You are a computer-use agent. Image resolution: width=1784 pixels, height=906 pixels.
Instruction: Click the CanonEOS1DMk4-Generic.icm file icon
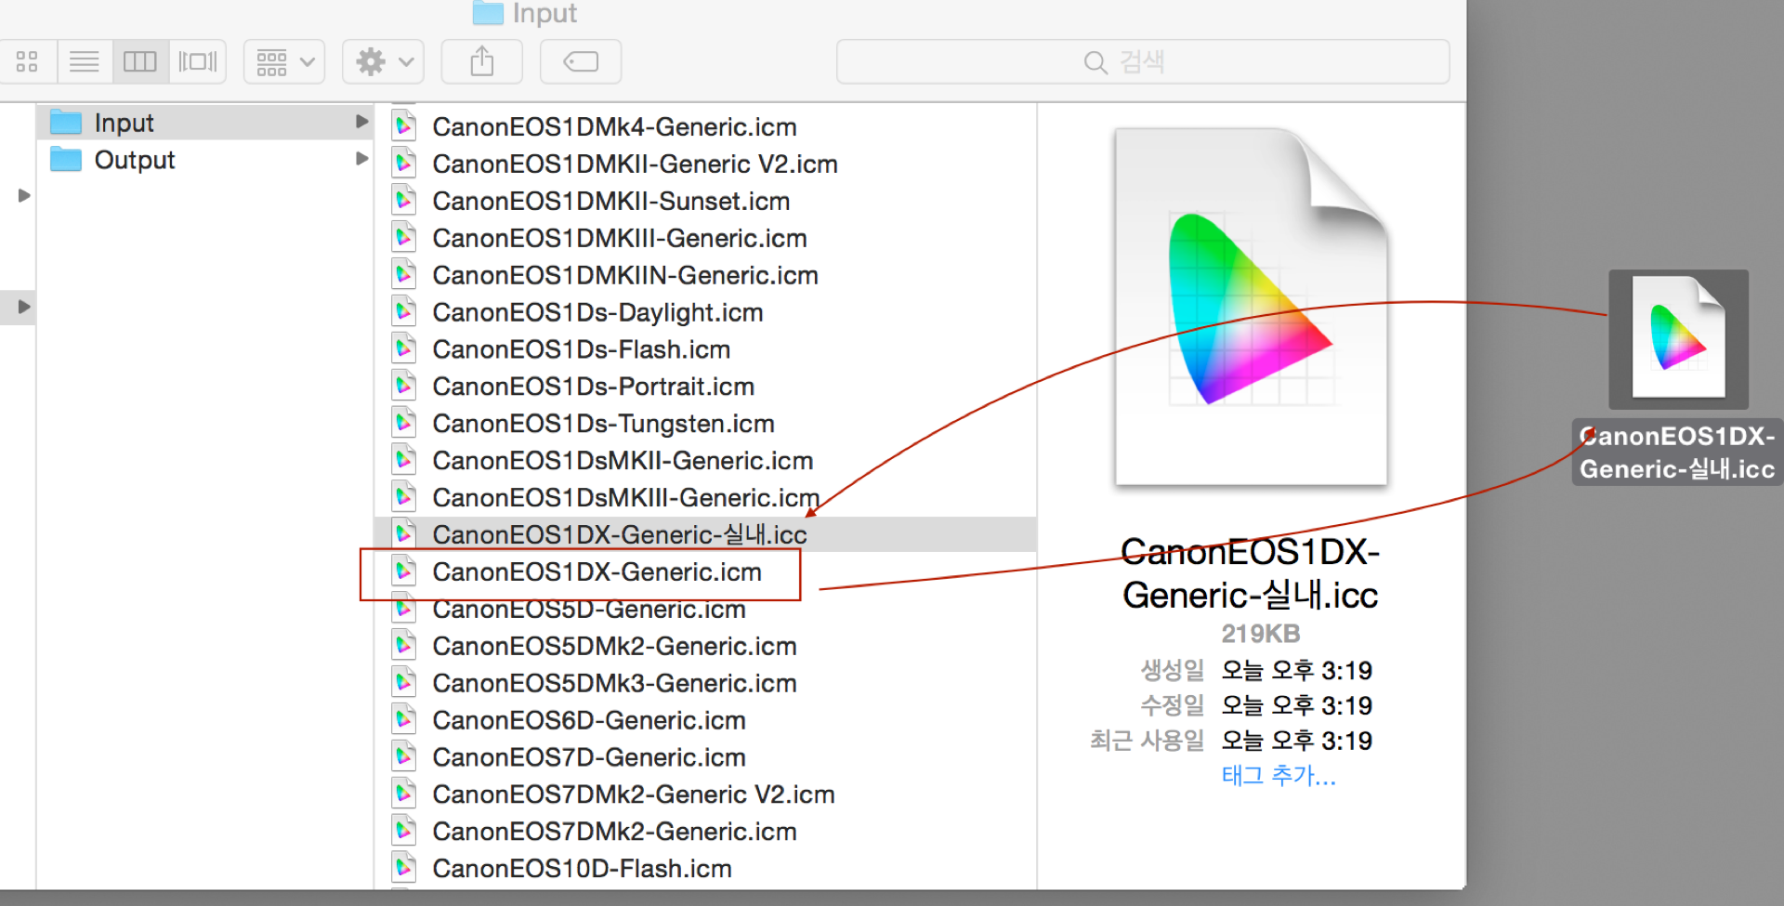[x=404, y=126]
